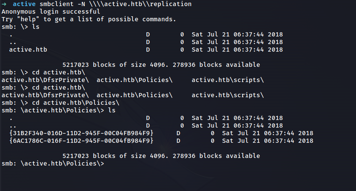Click the ".." parent entry in the Policies listing
This screenshot has width=356, height=191.
(x=13, y=126)
